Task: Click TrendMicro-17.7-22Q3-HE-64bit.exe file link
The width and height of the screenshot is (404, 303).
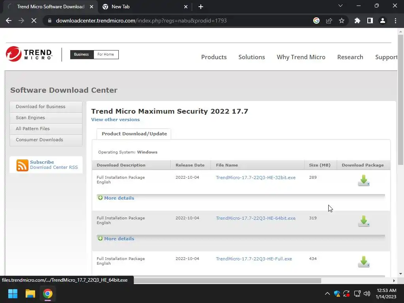Action: pyautogui.click(x=256, y=218)
